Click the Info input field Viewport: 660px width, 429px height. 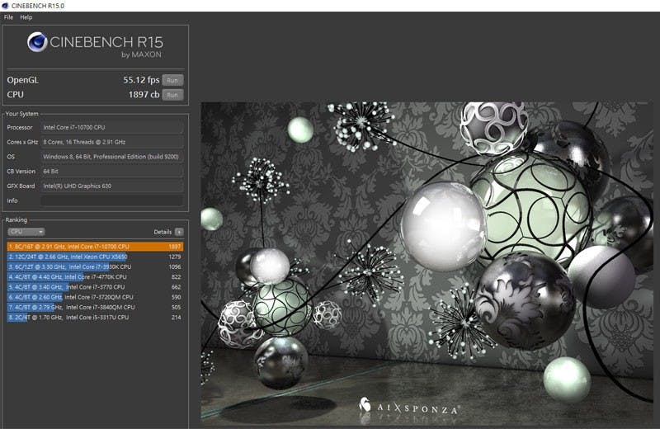112,200
